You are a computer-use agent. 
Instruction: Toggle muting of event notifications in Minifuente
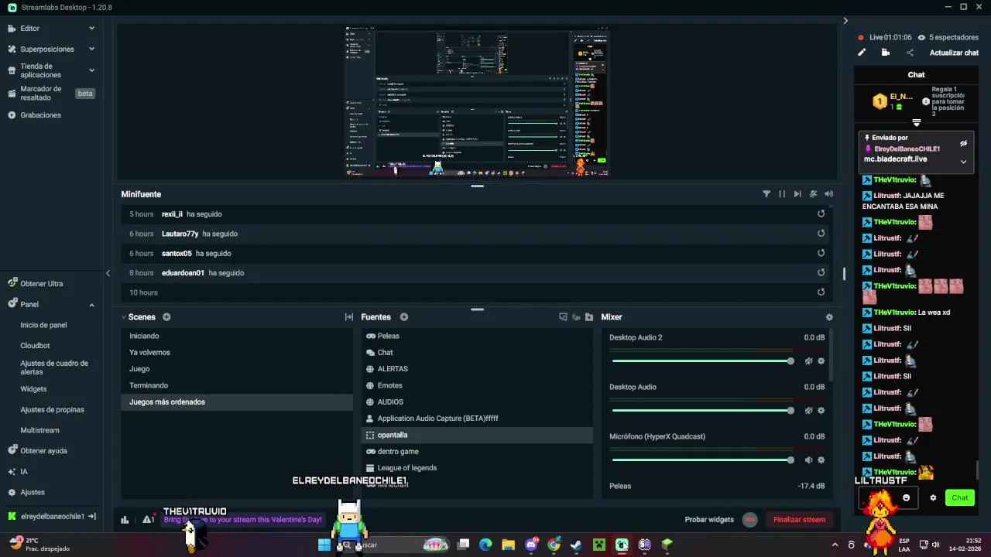tap(813, 194)
